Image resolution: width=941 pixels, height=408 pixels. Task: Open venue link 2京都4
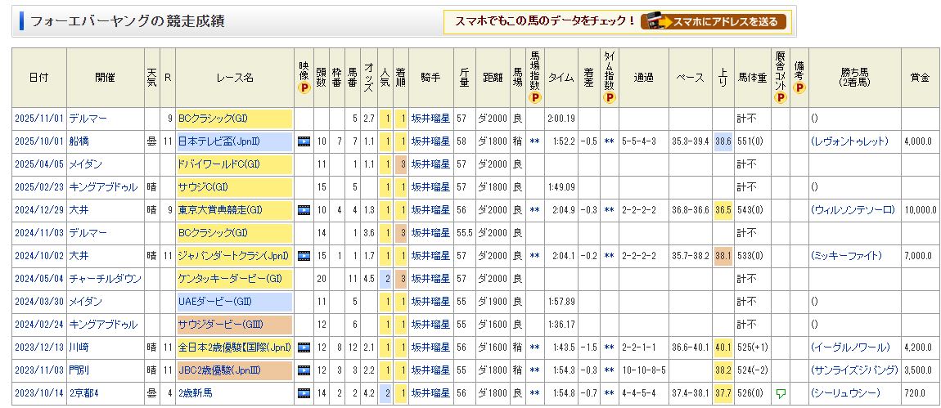(86, 393)
